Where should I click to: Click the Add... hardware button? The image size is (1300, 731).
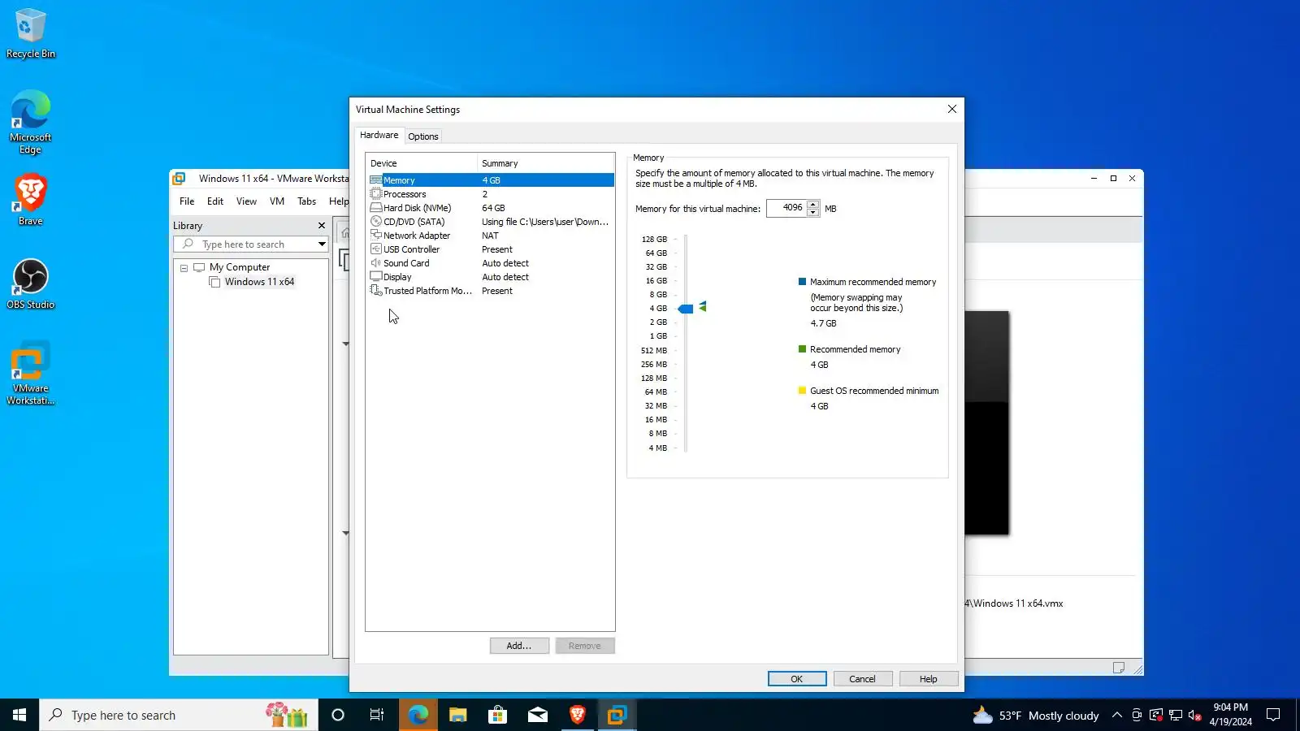coord(519,646)
